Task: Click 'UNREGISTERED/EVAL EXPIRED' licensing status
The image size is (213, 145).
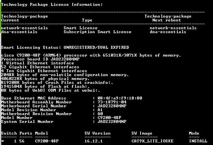Action: [96, 47]
